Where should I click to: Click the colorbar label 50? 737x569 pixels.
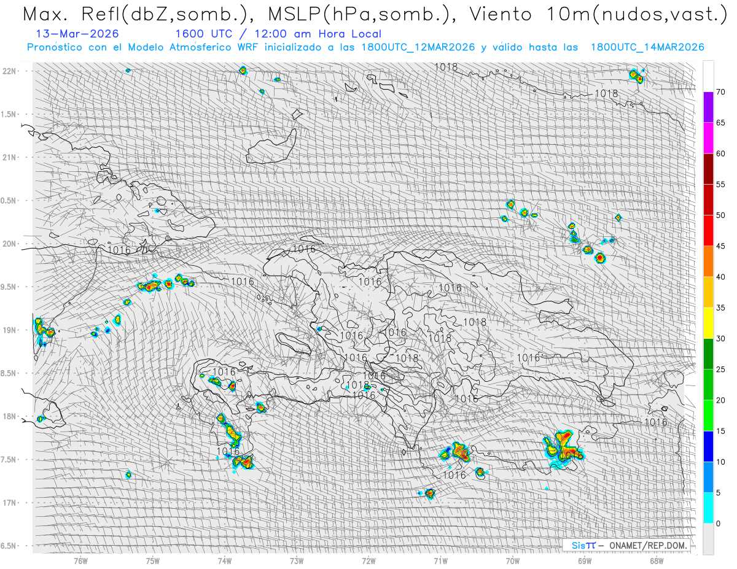point(720,215)
